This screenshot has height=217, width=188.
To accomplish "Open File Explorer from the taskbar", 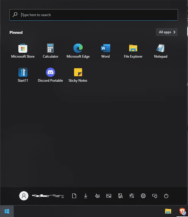I will point(168,211).
